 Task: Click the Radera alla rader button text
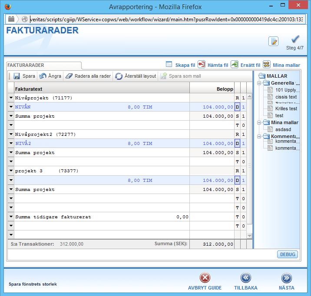[93, 76]
